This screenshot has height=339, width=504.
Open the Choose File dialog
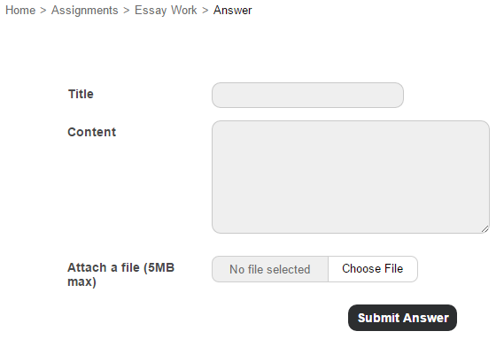pos(373,269)
